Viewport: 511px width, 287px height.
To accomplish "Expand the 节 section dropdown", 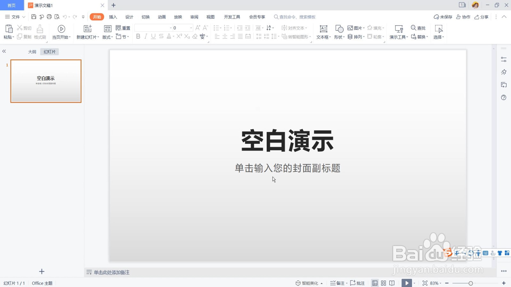I will 123,37.
